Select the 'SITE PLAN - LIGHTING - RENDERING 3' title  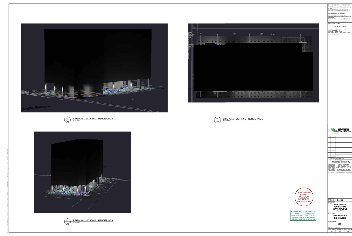(93, 221)
